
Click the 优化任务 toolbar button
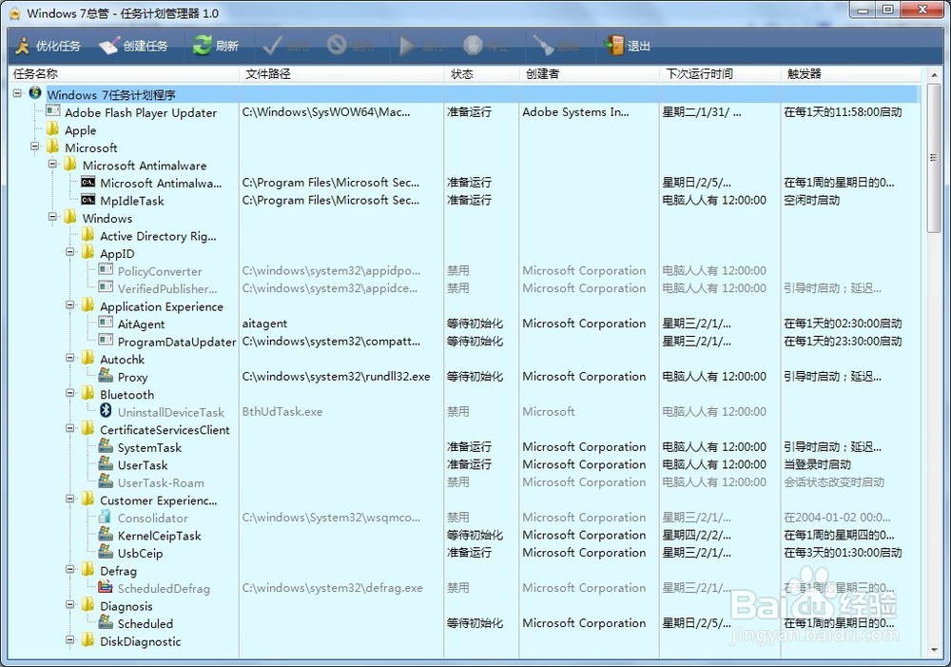(48, 46)
